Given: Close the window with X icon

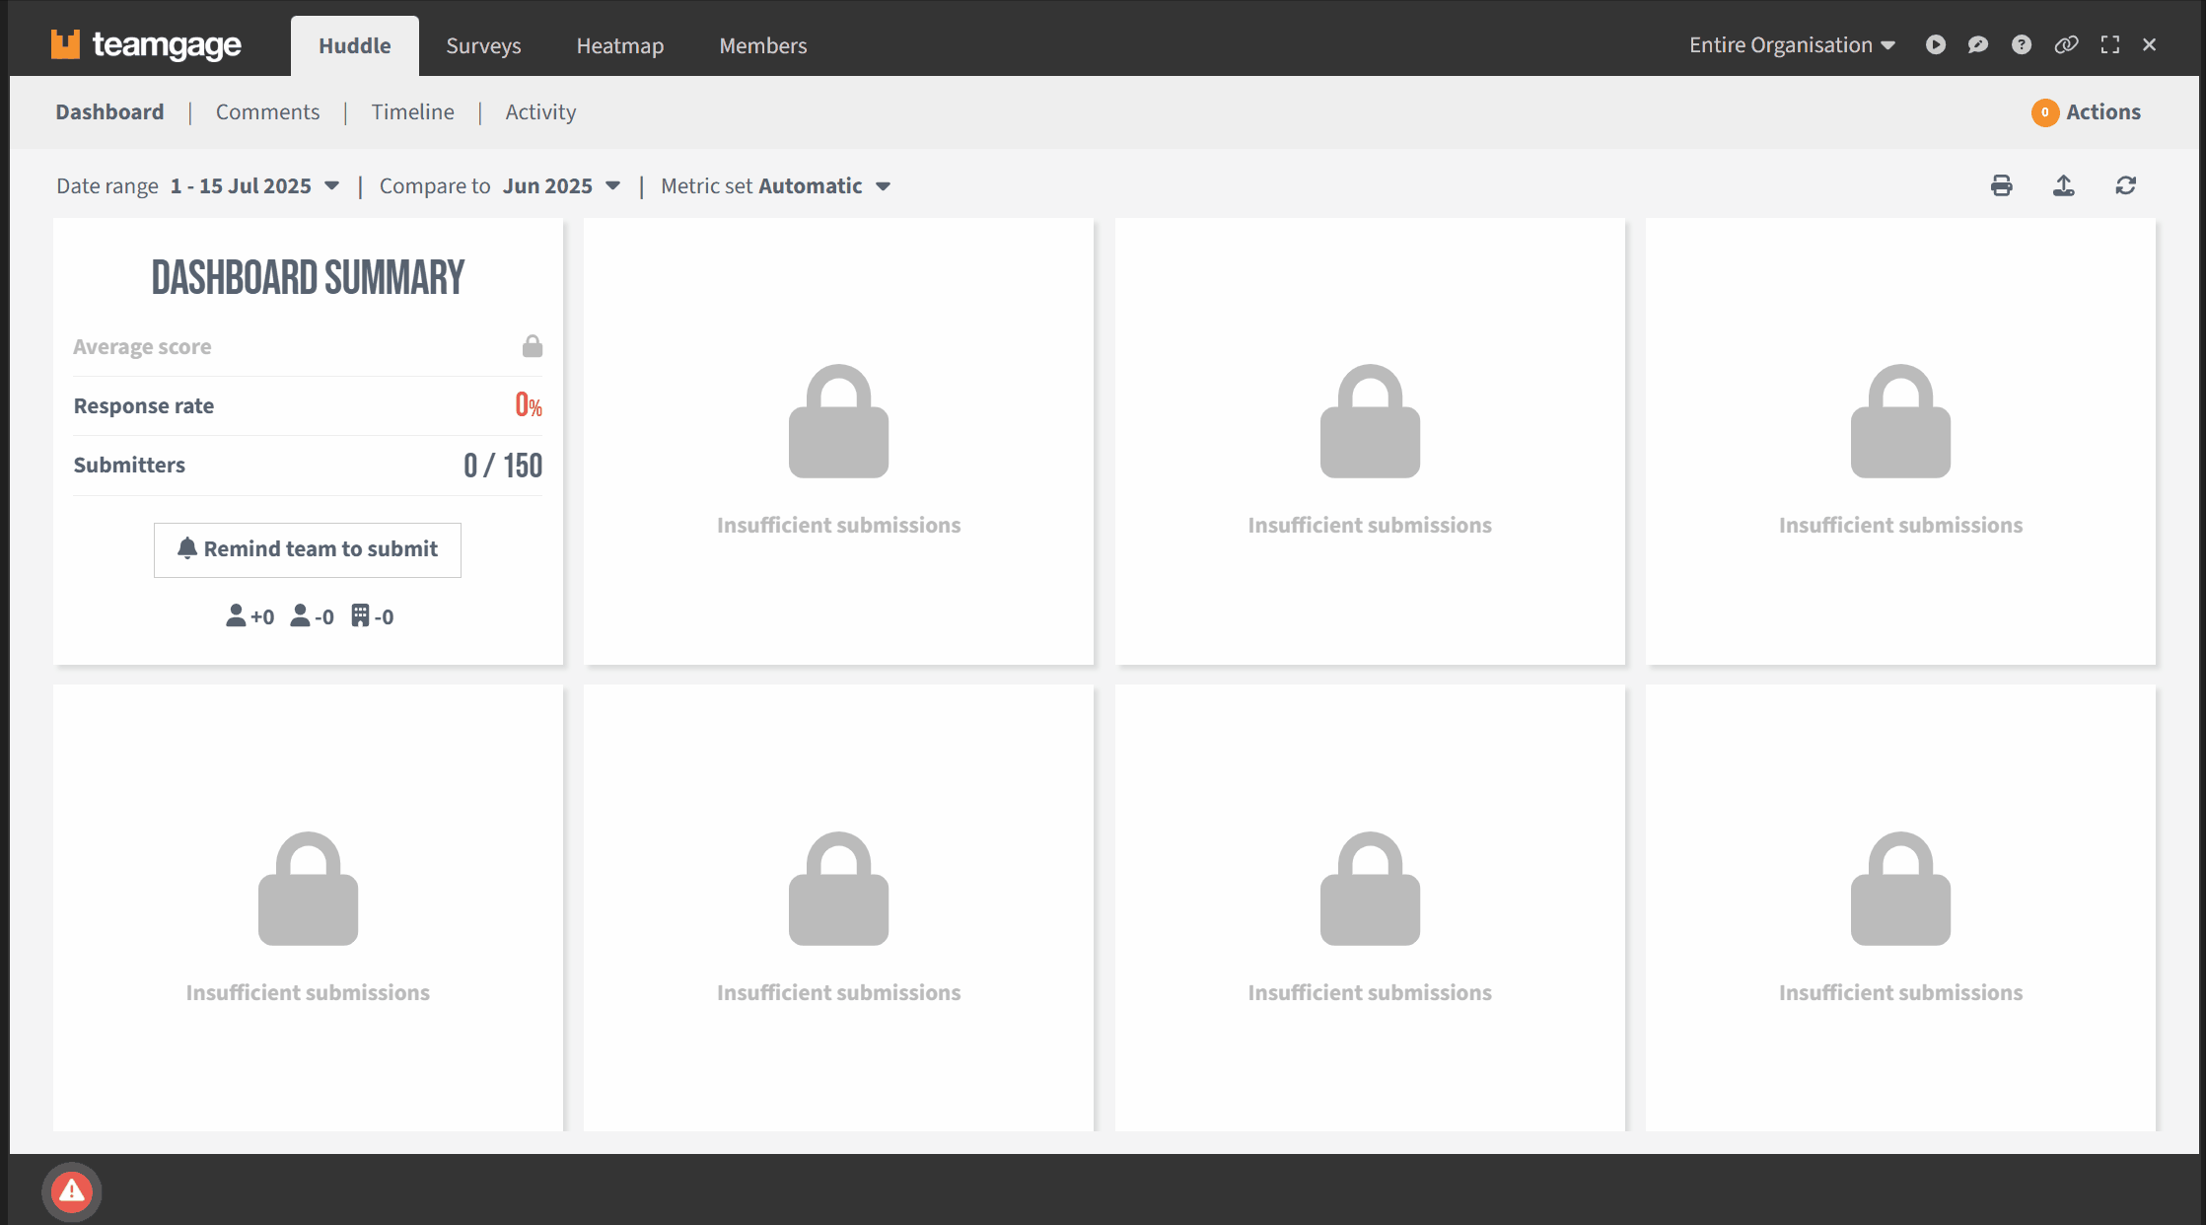Looking at the screenshot, I should tap(2150, 44).
